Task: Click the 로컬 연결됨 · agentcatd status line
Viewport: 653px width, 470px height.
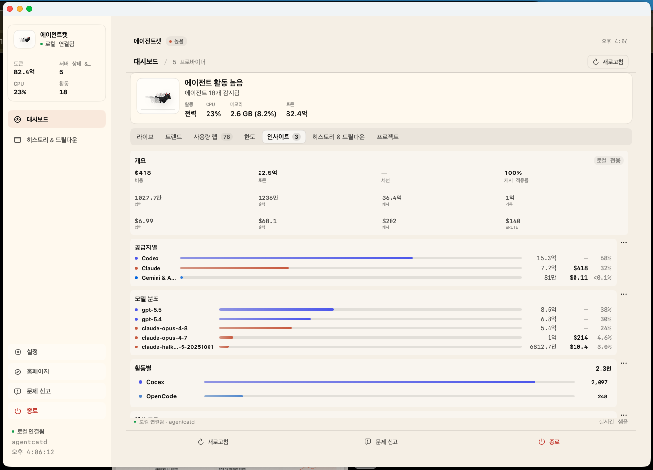Action: pyautogui.click(x=164, y=422)
